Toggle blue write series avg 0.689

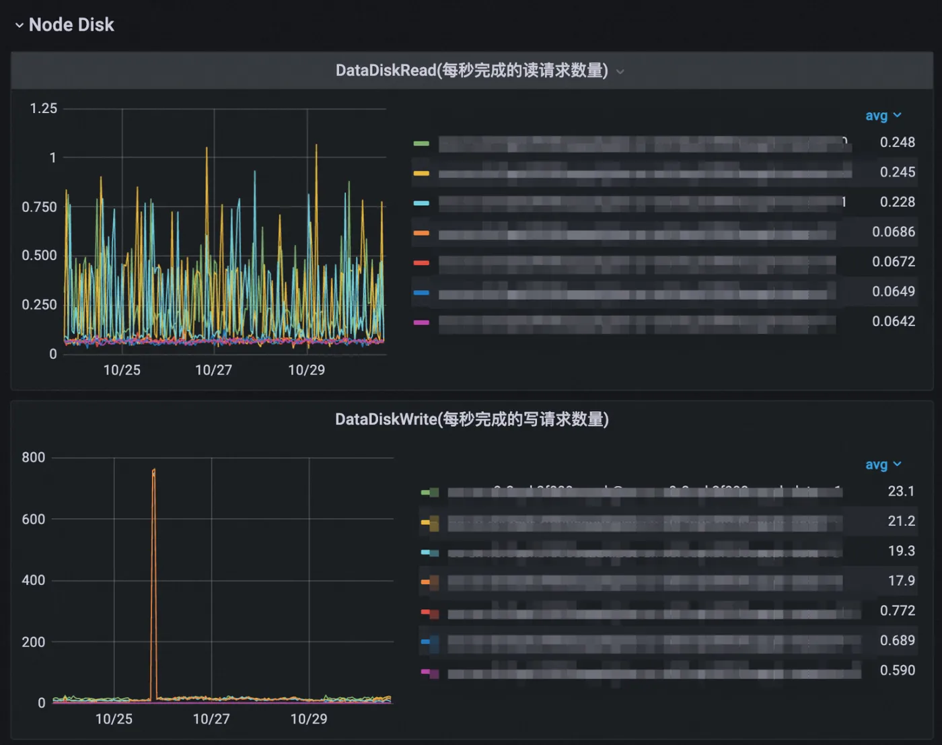pyautogui.click(x=429, y=641)
